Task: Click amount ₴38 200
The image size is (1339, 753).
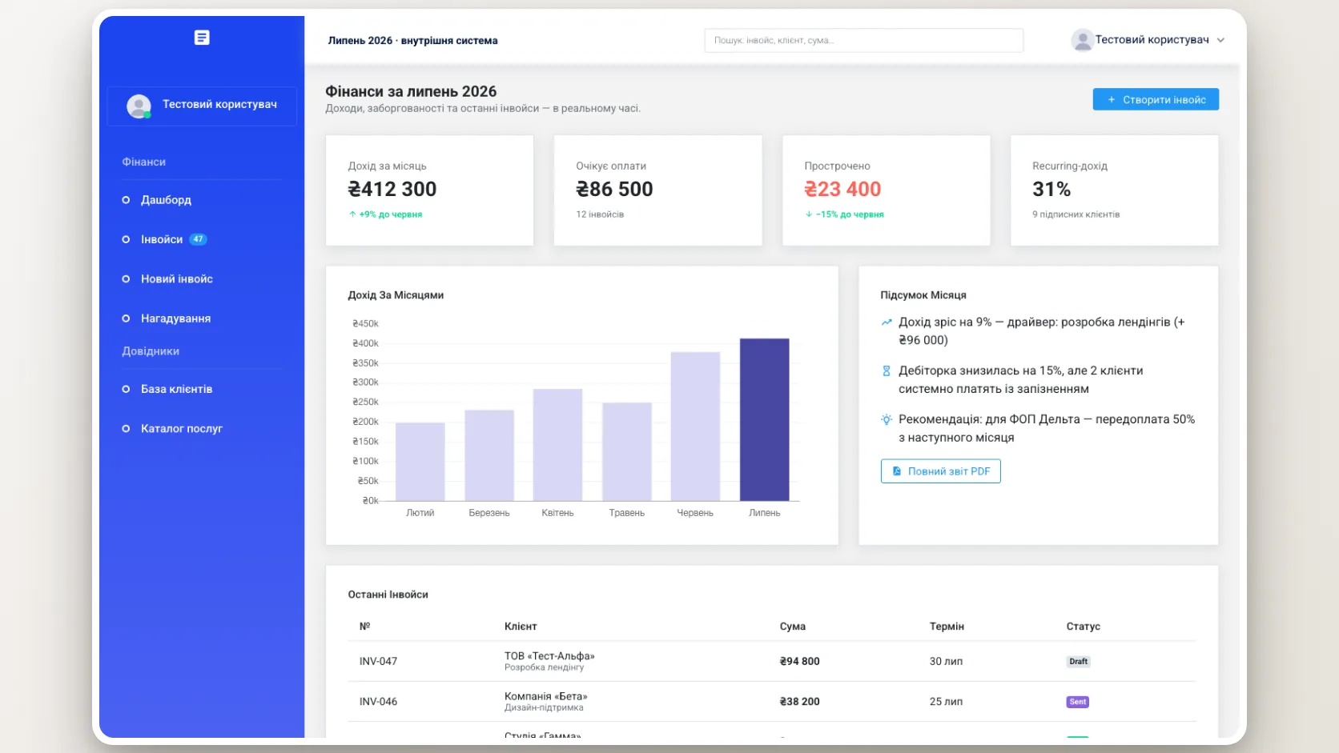Action: point(799,702)
